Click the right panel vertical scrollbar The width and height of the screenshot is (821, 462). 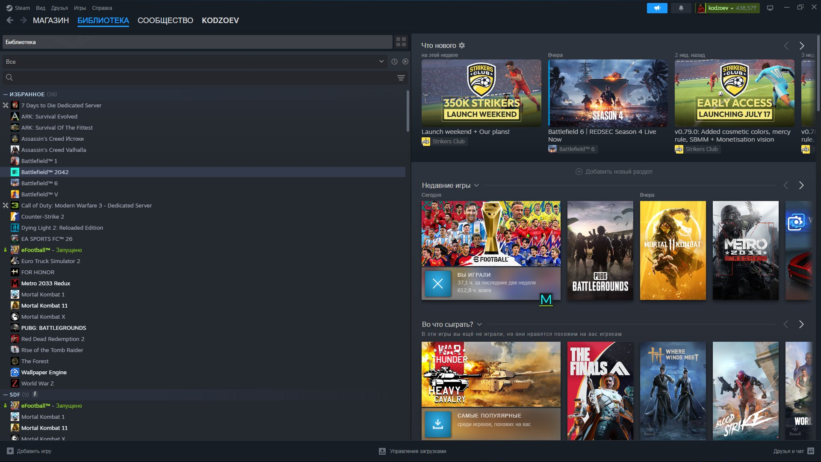pos(818,73)
